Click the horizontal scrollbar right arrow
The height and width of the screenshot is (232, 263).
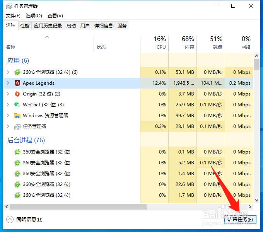pos(250,207)
